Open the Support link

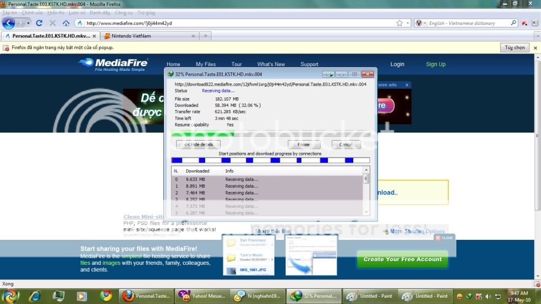[x=309, y=64]
